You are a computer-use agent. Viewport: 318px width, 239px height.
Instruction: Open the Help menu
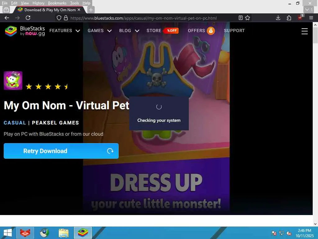click(86, 3)
